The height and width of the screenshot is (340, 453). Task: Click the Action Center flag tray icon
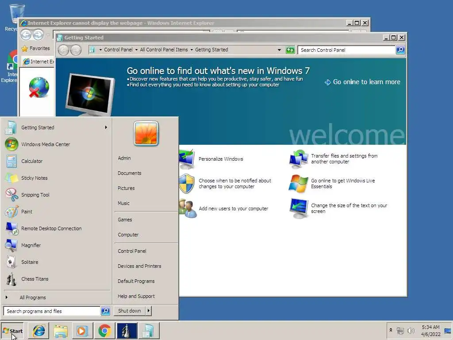448,331
